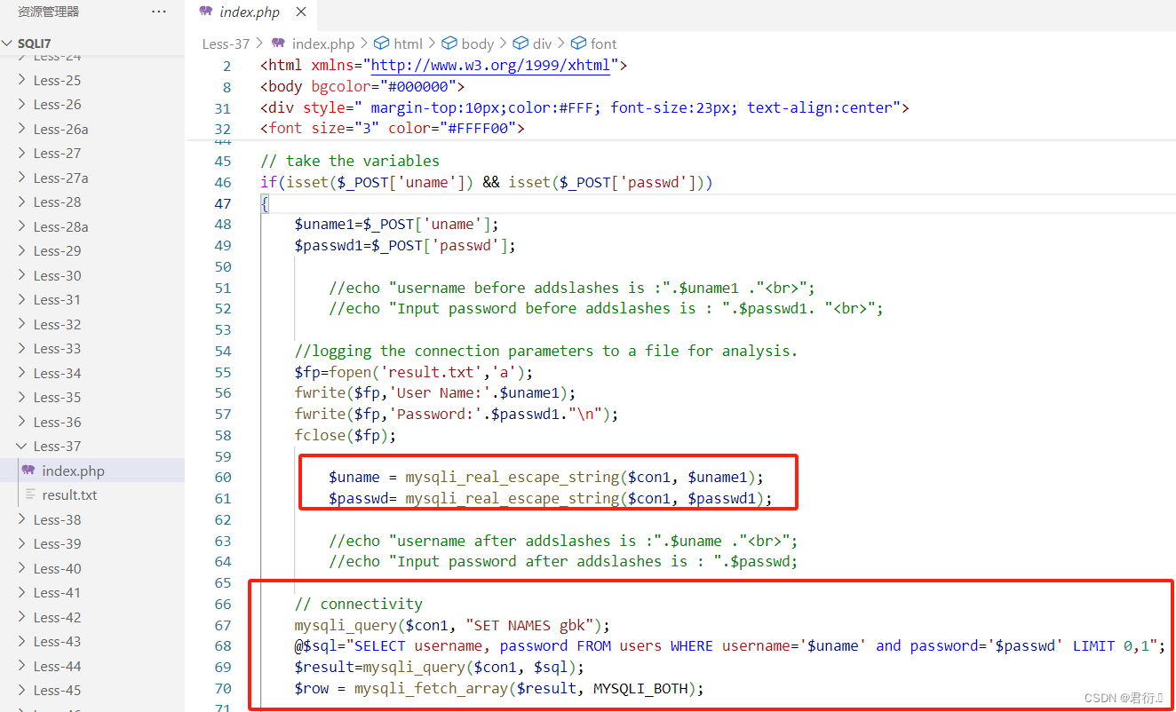Expand the Less-27 folder chevron
This screenshot has width=1176, height=712.
click(22, 153)
